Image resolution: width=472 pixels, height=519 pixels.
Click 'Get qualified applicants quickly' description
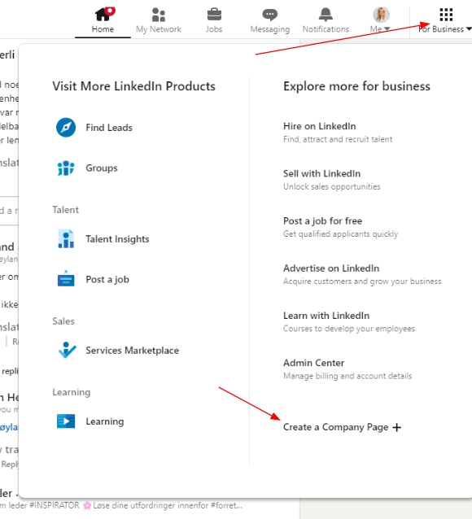[x=340, y=234]
